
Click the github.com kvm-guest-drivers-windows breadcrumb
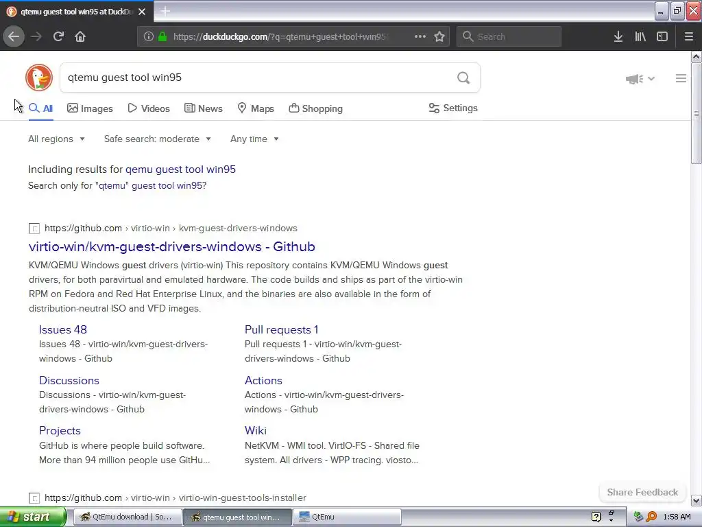pyautogui.click(x=171, y=229)
